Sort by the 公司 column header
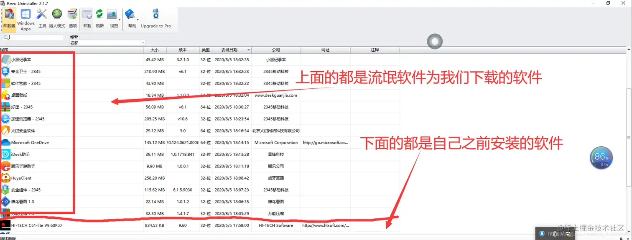 (x=276, y=50)
